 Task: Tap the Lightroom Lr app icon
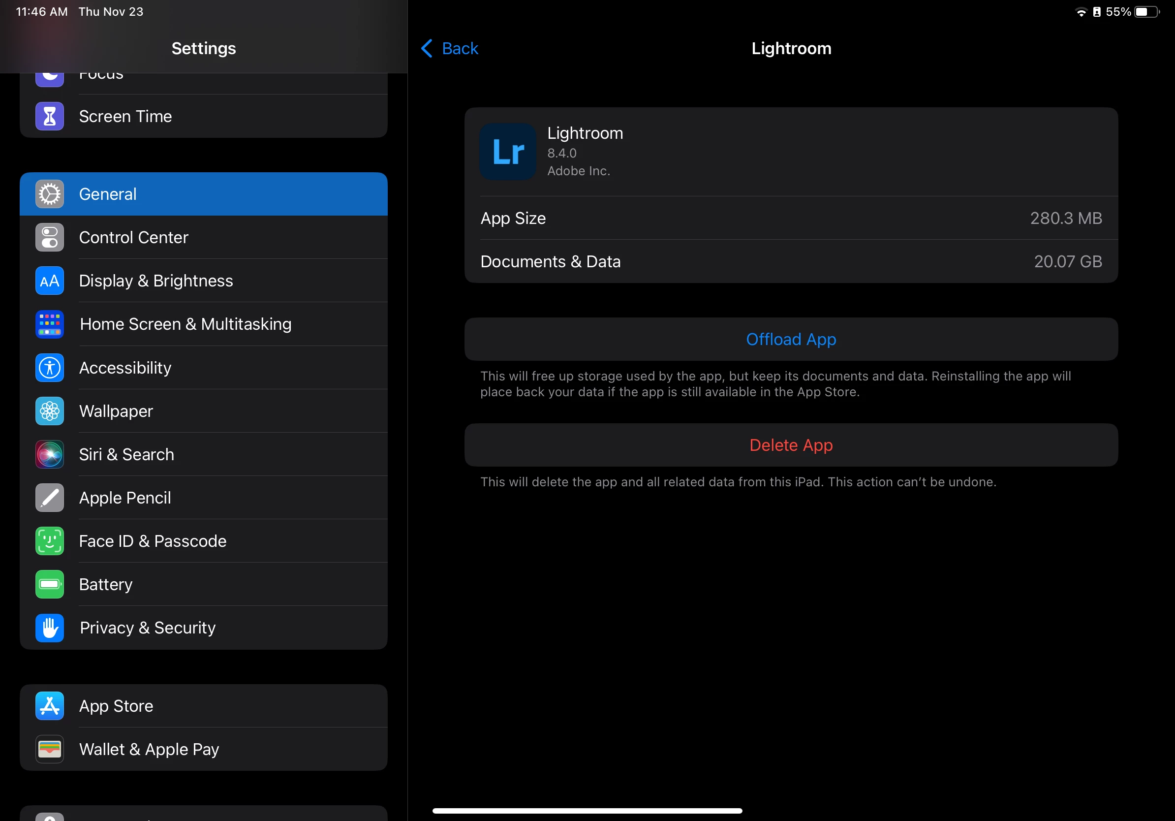pos(507,152)
